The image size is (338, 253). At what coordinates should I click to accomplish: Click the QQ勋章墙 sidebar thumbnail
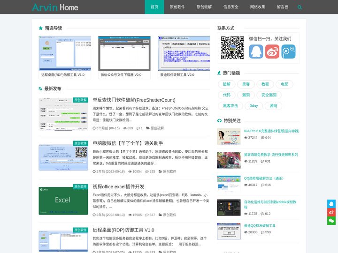point(229,184)
